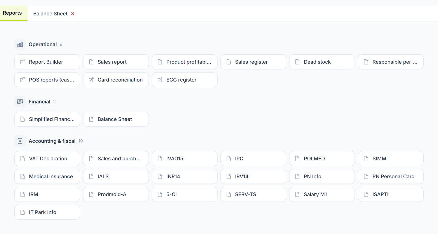Open the IRM report
Screen dimensions: 438x234
coord(47,195)
